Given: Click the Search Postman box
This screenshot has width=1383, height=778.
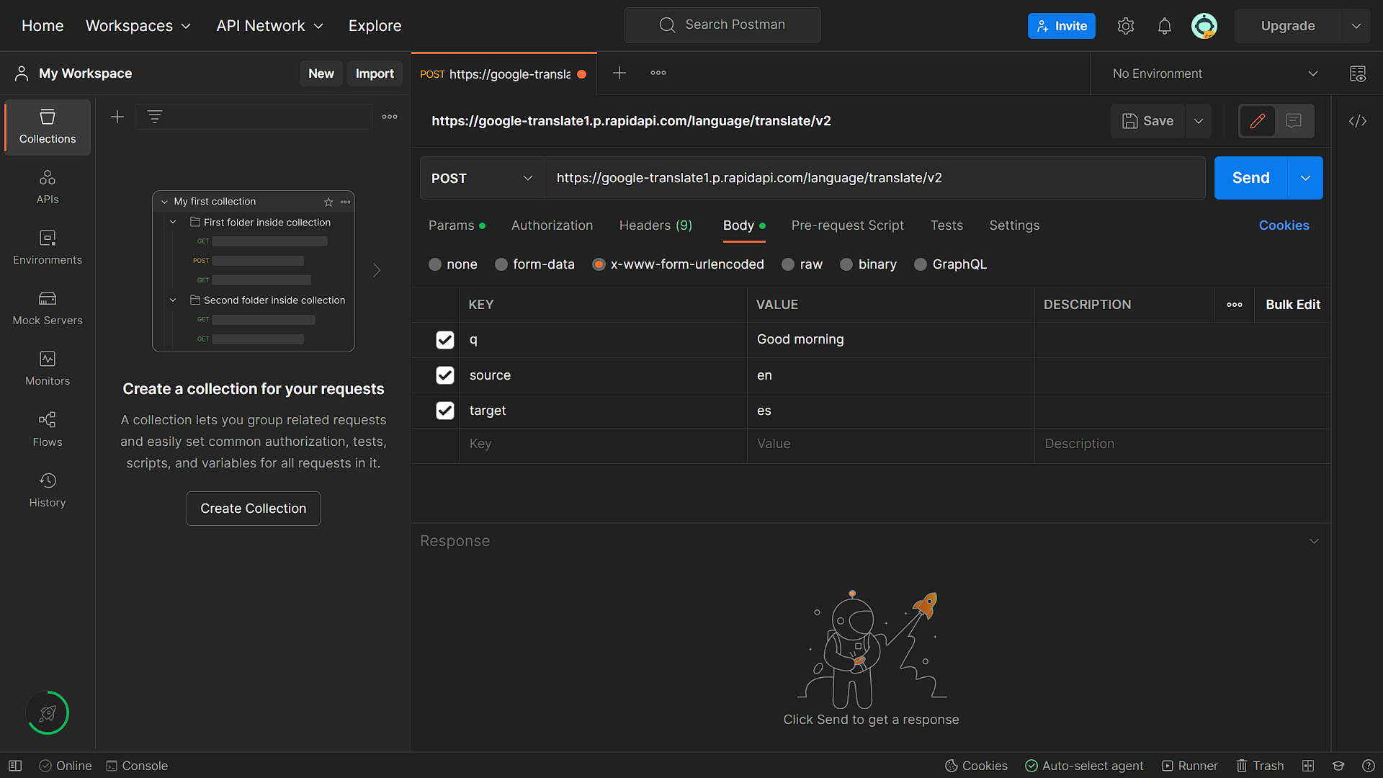Looking at the screenshot, I should (x=722, y=25).
